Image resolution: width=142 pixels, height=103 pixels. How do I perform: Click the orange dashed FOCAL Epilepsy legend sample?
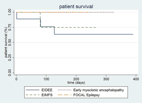(64, 95)
